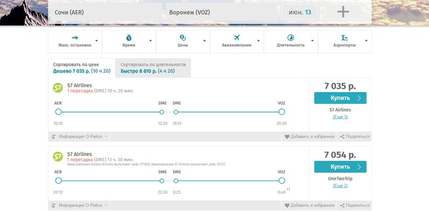Open the Еще 3 offers link
This screenshot has width=429, height=211.
click(x=340, y=117)
